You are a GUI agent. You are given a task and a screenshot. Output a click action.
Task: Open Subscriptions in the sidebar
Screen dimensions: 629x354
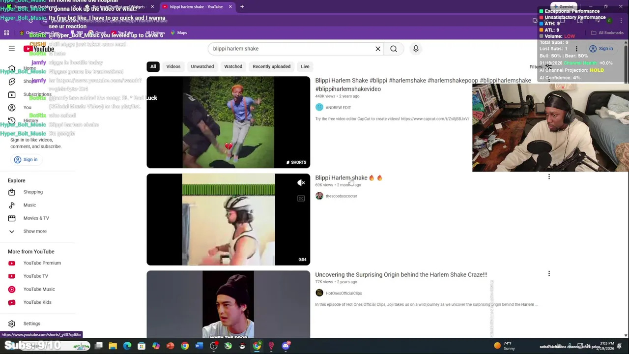(x=30, y=94)
